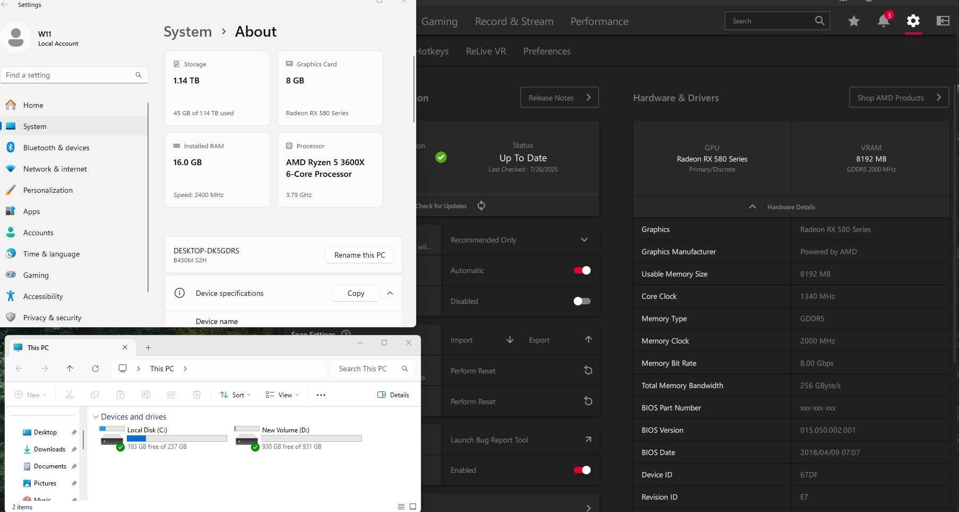This screenshot has width=959, height=512.
Task: Open View dropdown in Explorer
Action: 282,395
